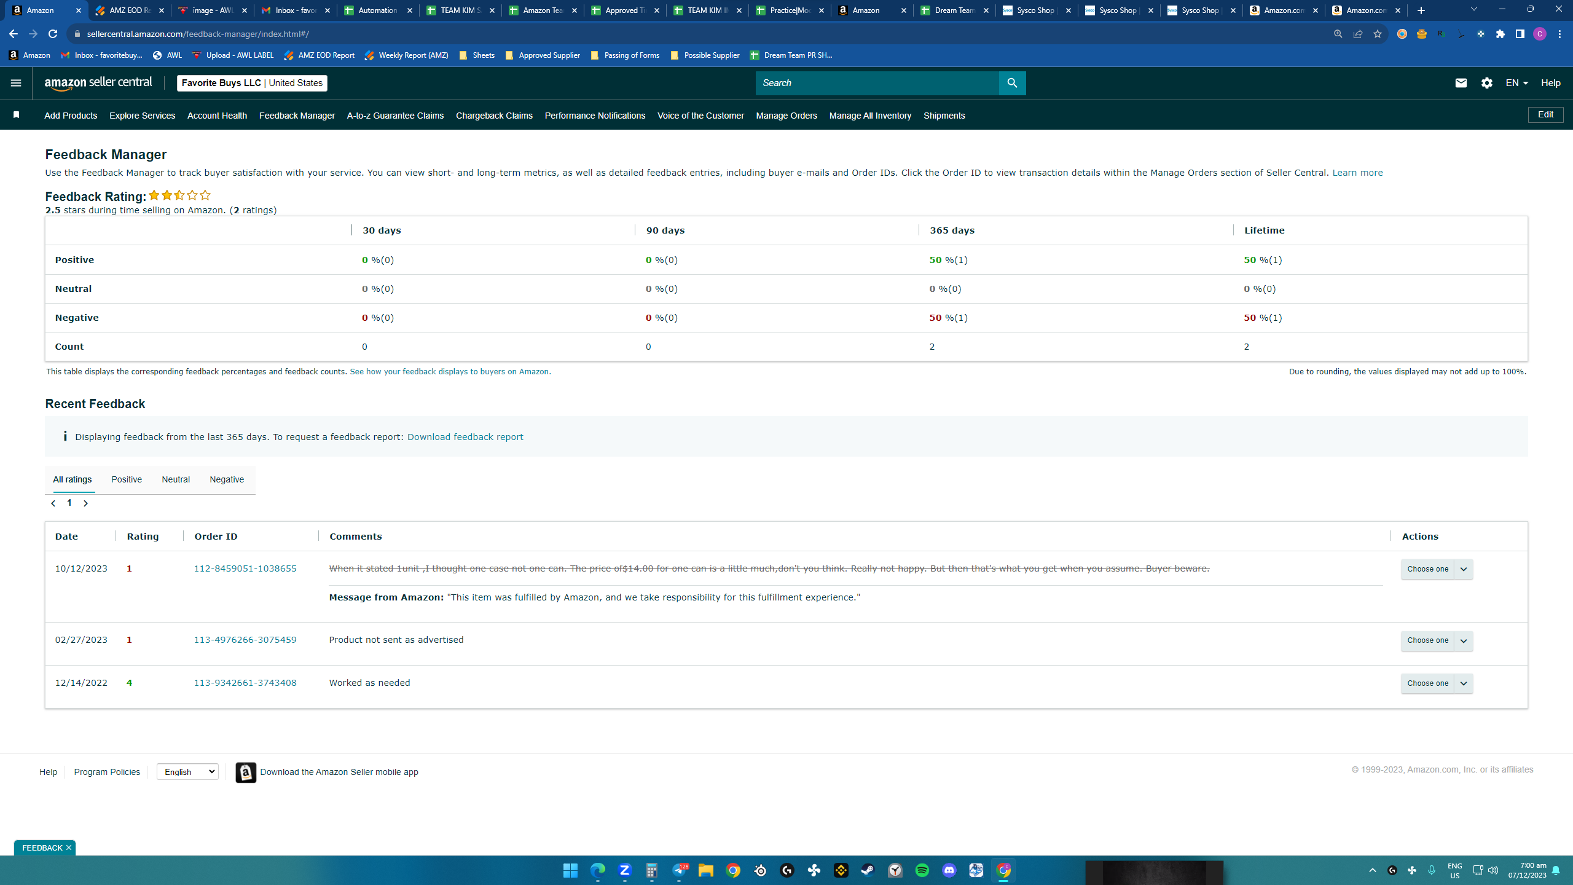Switch to the Negative feedback tab
Image resolution: width=1573 pixels, height=885 pixels.
click(227, 479)
